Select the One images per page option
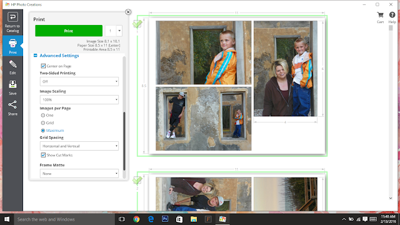The image size is (400, 225). coord(43,115)
